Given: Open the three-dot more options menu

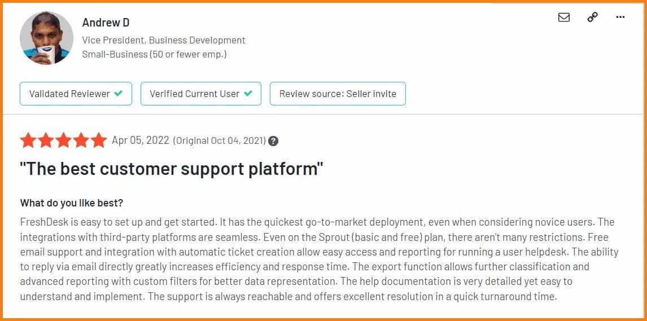Looking at the screenshot, I should click(x=620, y=17).
